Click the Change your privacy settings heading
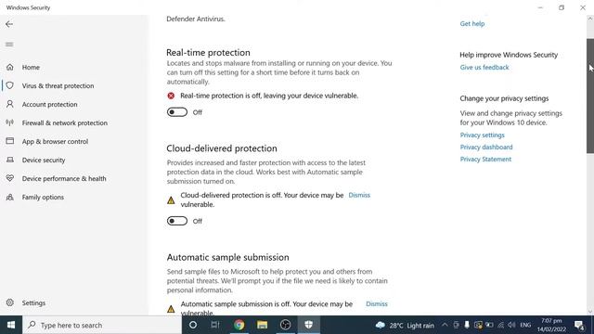The image size is (594, 334). [x=504, y=98]
